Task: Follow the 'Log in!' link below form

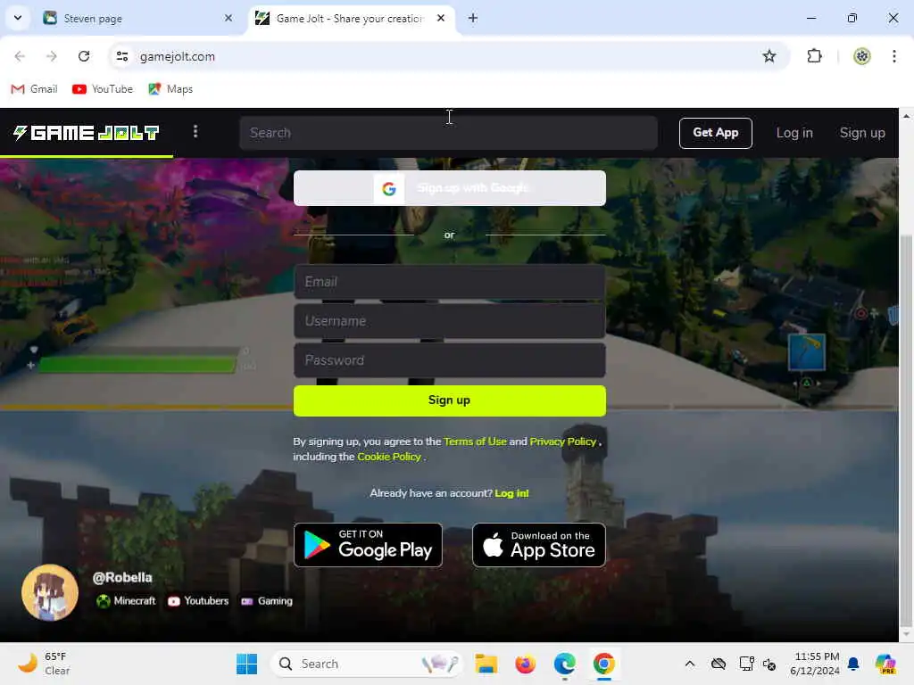Action: click(x=511, y=493)
